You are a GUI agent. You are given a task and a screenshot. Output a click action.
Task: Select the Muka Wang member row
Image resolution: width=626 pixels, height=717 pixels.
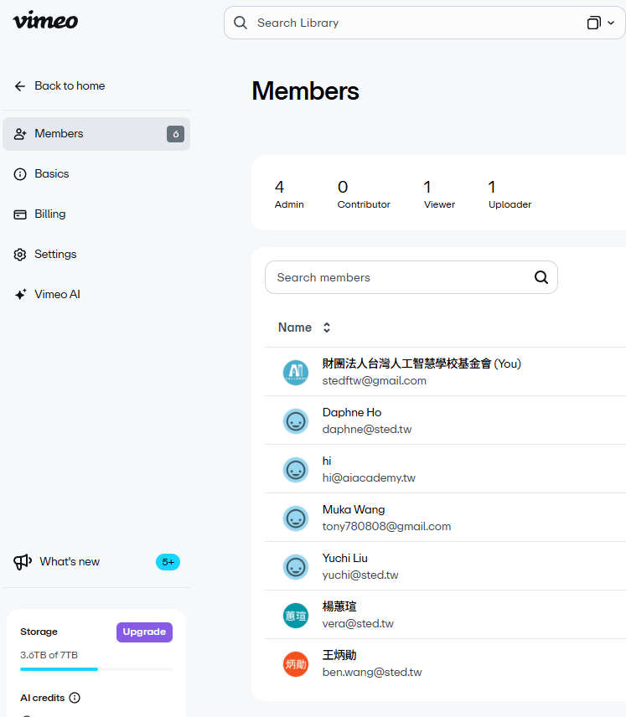(x=453, y=518)
